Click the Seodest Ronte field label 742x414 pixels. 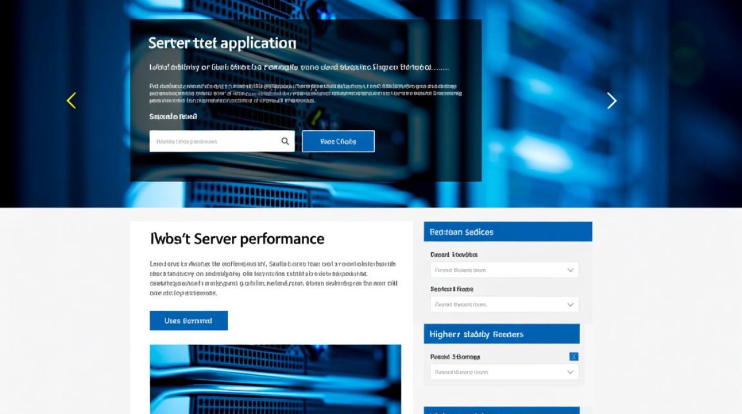point(452,289)
